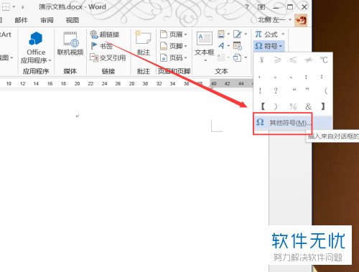Open the Quick Parts document parts icon
Viewport: 359px width, 272px height.
pyautogui.click(x=221, y=34)
